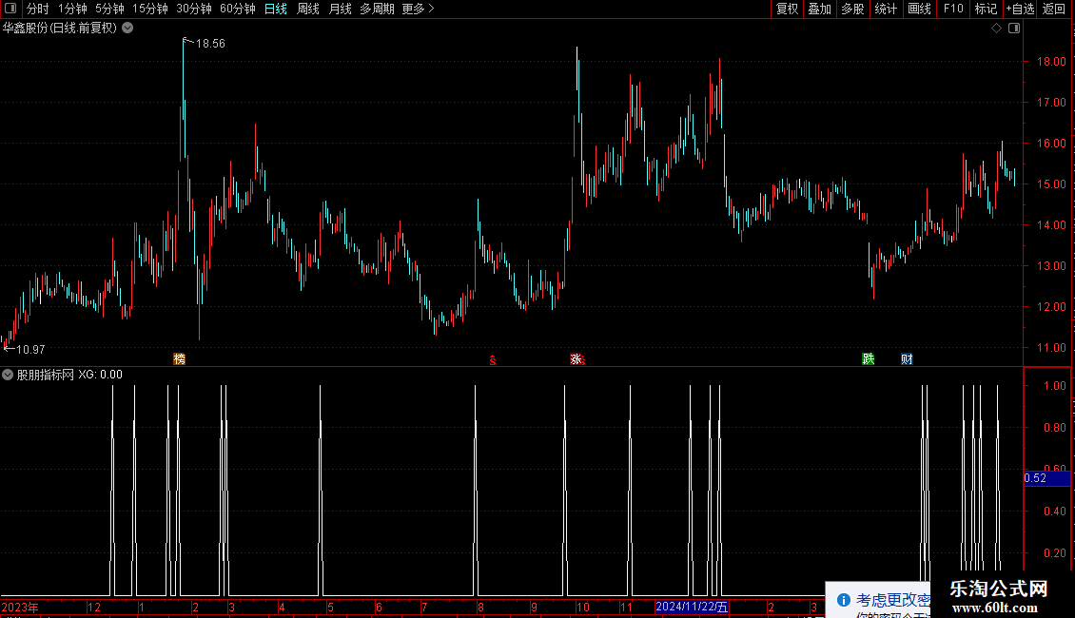Click the 榜 event marker
The height and width of the screenshot is (618, 1075).
click(x=180, y=358)
